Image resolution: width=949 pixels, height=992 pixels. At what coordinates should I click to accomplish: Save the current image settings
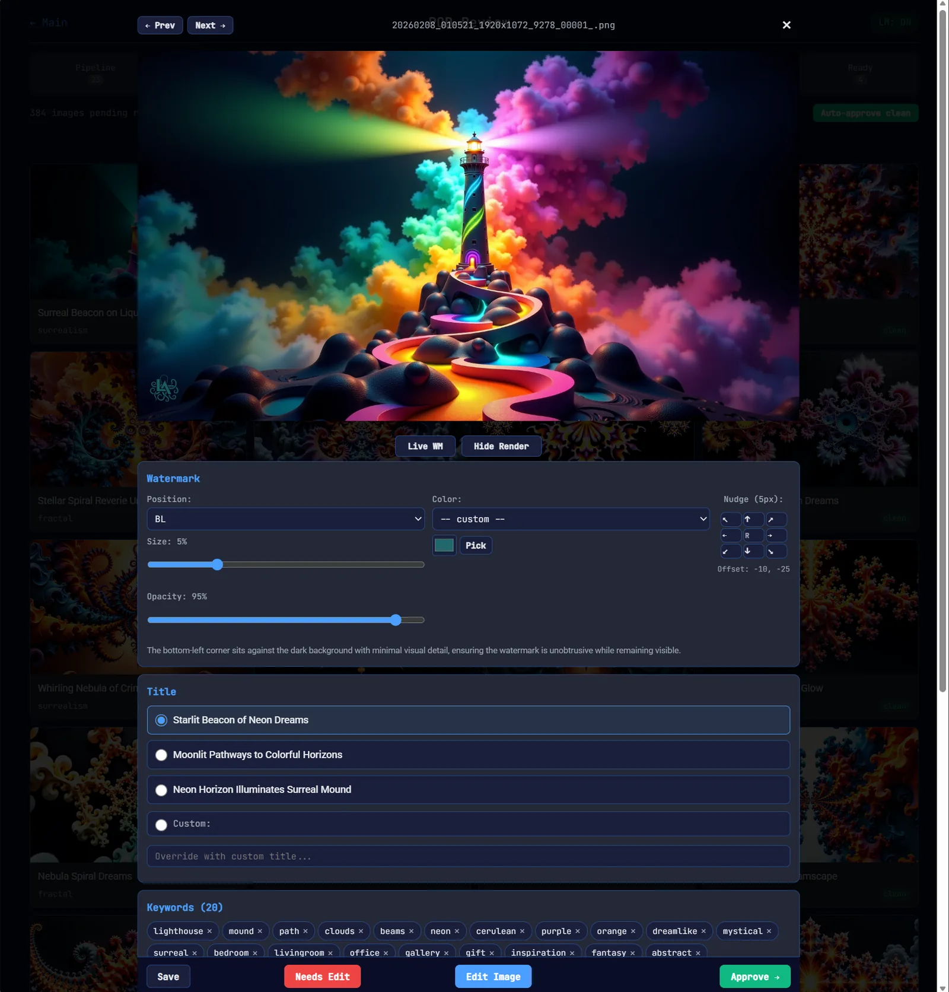[168, 977]
